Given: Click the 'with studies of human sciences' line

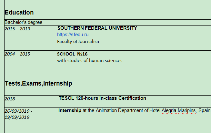Looking at the screenshot, I should coord(90,60).
